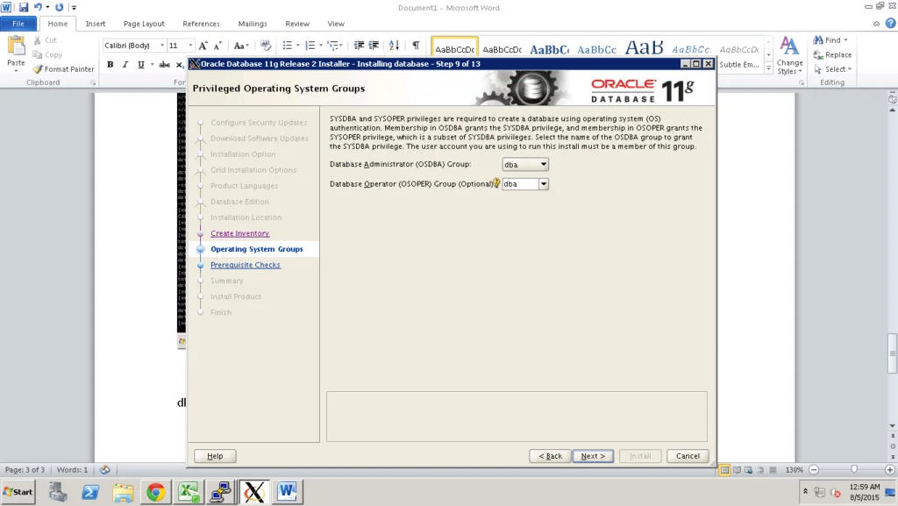Open Google Chrome from the taskbar
898x506 pixels.
(x=155, y=492)
